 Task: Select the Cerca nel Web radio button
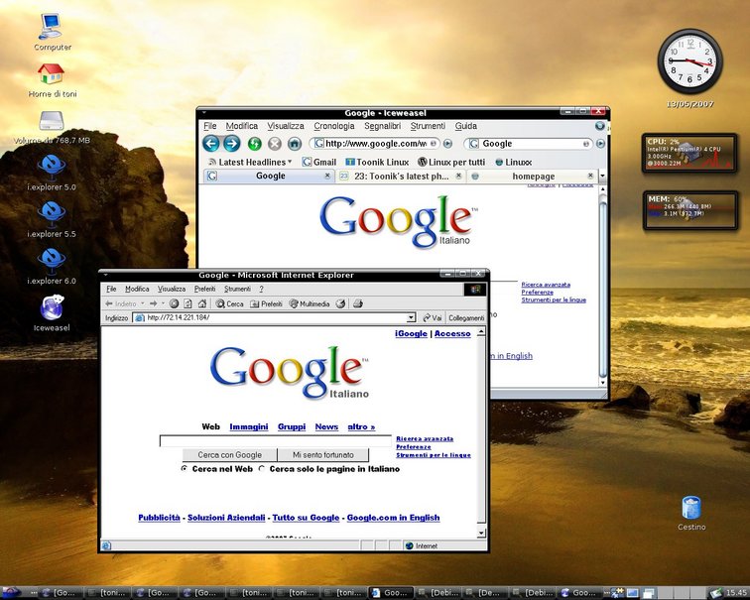[185, 469]
